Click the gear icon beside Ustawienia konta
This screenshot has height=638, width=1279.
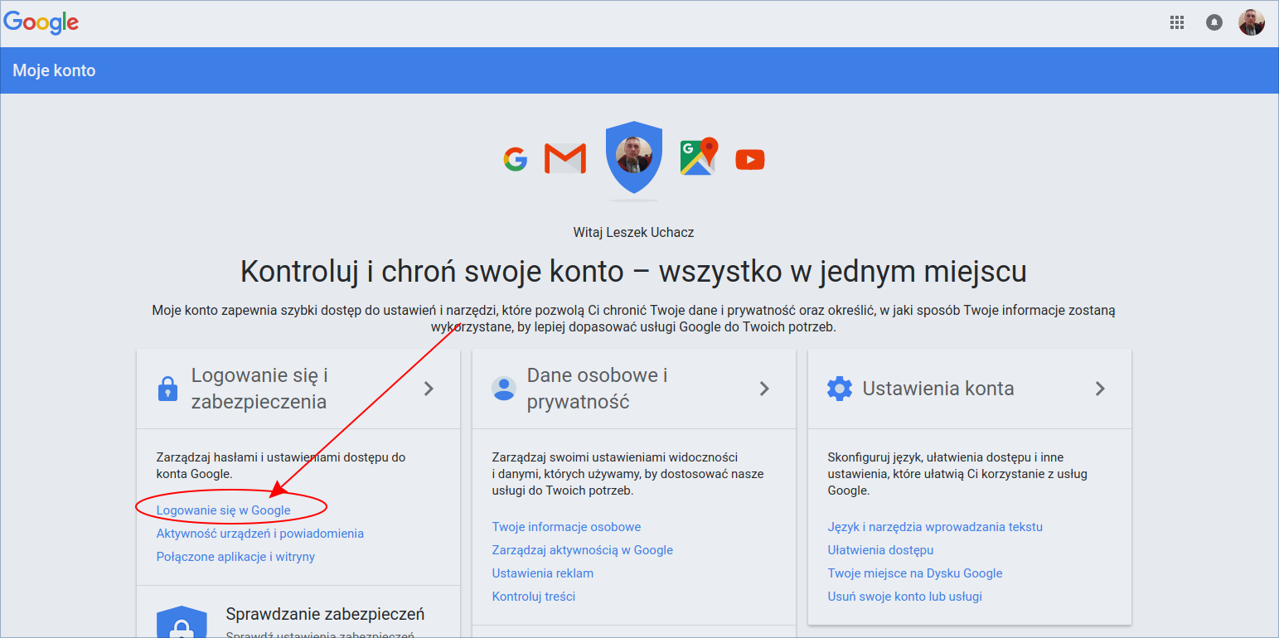coord(840,389)
